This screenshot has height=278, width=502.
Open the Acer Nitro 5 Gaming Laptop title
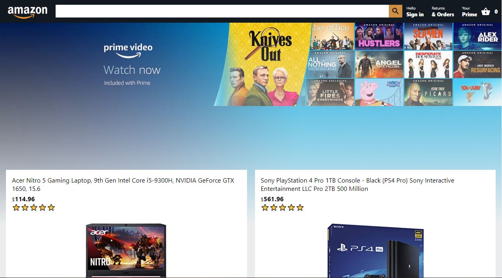(x=123, y=185)
